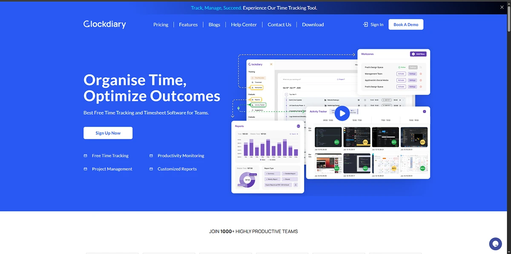511x254 pixels.
Task: Click the donut chart in Reports card
Action: [247, 180]
